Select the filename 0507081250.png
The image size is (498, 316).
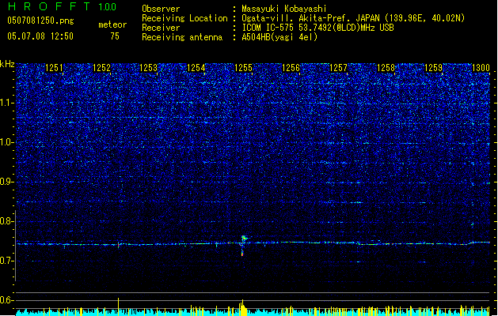[x=40, y=21]
